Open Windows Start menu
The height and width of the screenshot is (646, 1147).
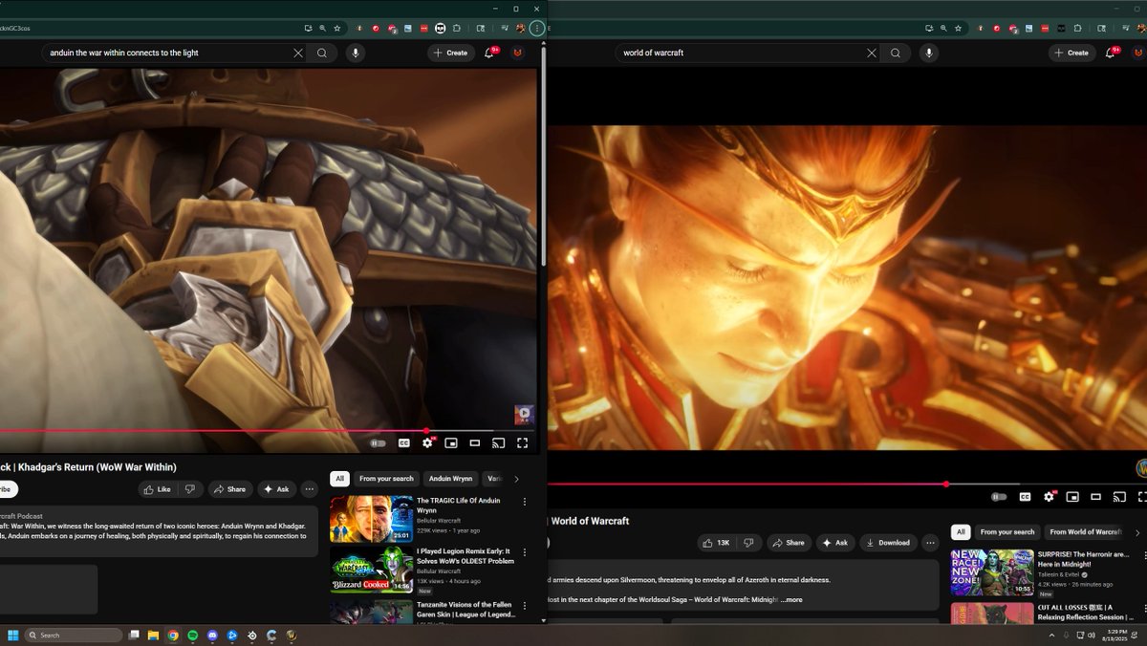point(13,635)
